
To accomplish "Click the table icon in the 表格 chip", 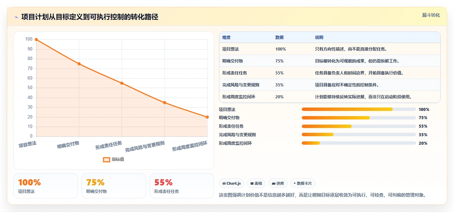I will tap(252, 184).
